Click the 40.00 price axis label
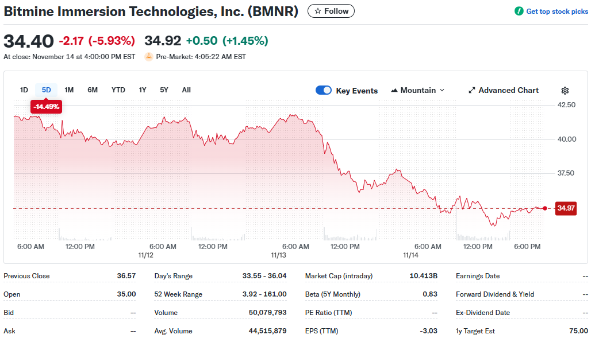Screen dimensions: 599x346 coord(567,139)
